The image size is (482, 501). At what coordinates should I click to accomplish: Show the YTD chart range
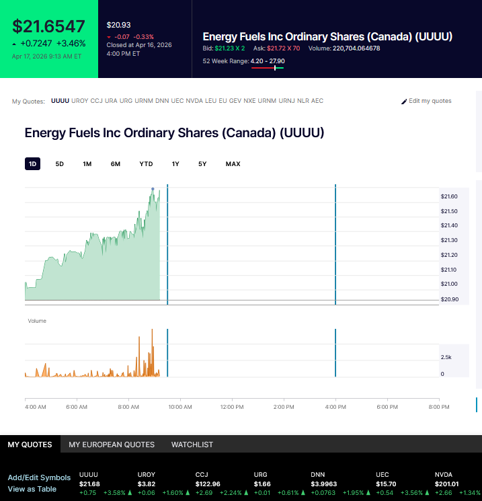click(x=146, y=164)
